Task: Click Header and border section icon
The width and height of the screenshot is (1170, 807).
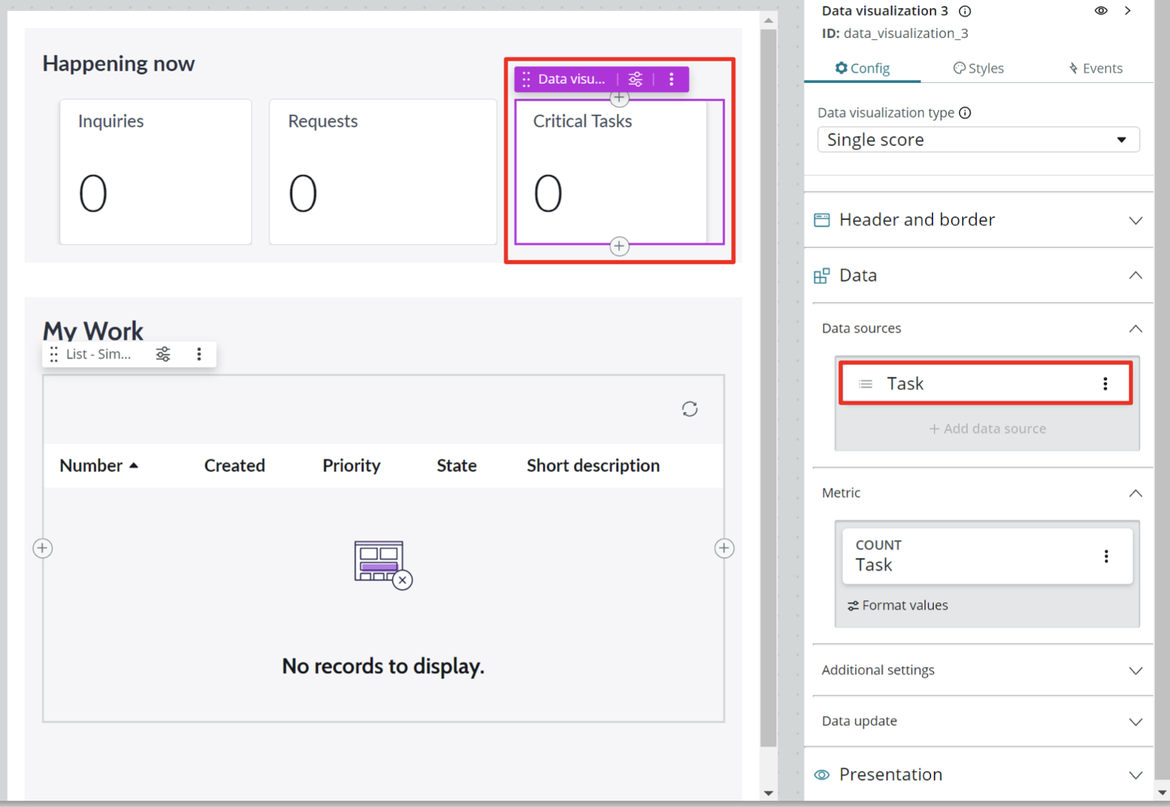Action: pos(822,220)
